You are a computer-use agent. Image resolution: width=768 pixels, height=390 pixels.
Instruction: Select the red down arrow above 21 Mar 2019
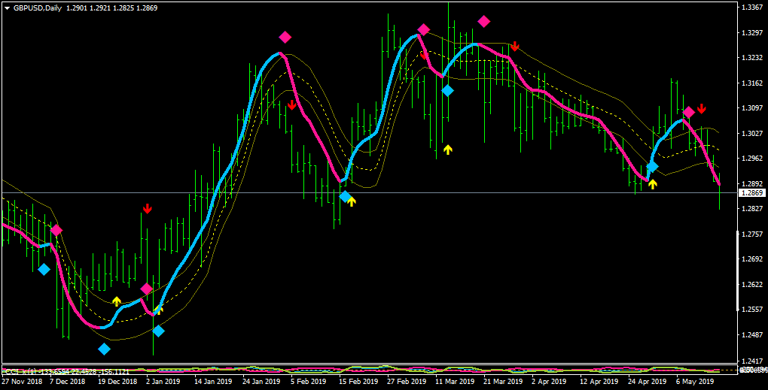[514, 47]
